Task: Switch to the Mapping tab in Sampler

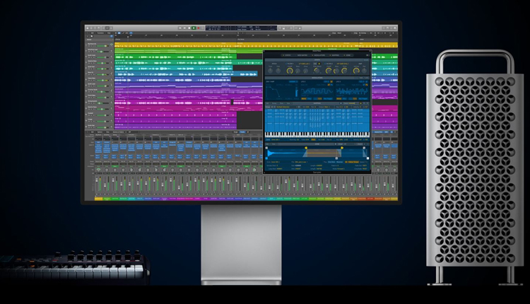Action: [x=335, y=55]
